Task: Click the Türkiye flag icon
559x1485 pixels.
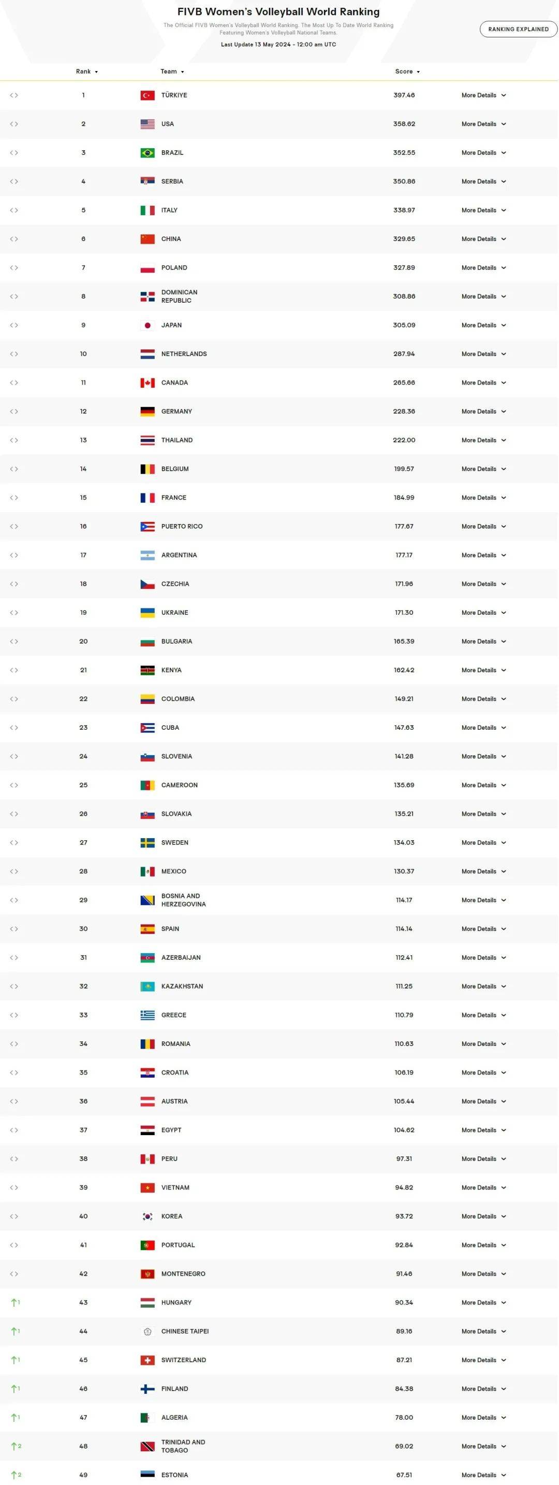Action: click(x=148, y=95)
